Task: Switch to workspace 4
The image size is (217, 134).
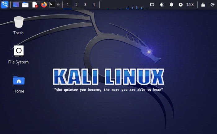Action: pyautogui.click(x=94, y=5)
